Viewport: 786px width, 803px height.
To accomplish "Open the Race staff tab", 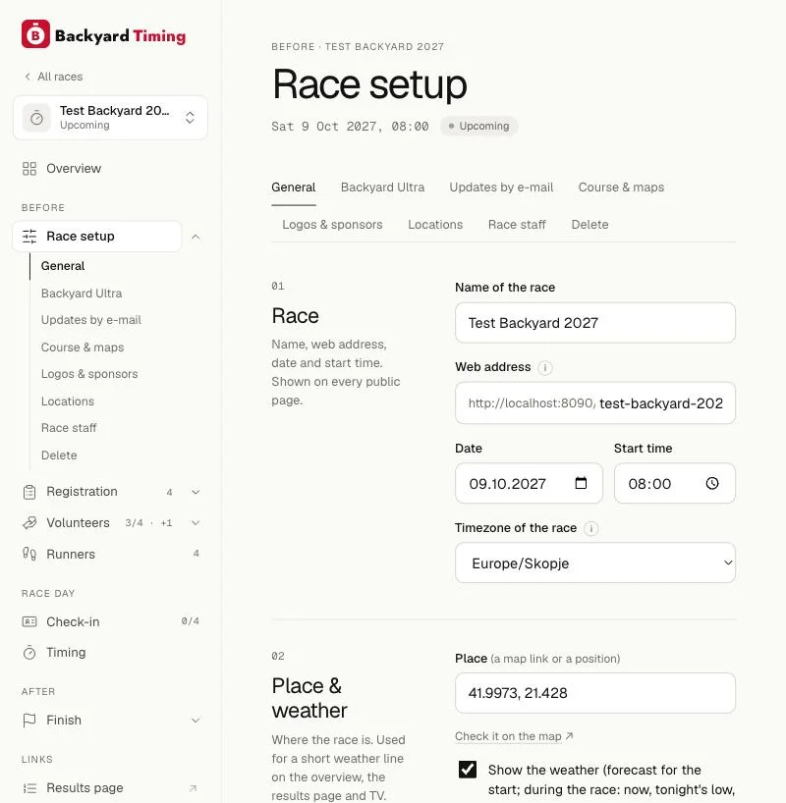I will point(517,225).
